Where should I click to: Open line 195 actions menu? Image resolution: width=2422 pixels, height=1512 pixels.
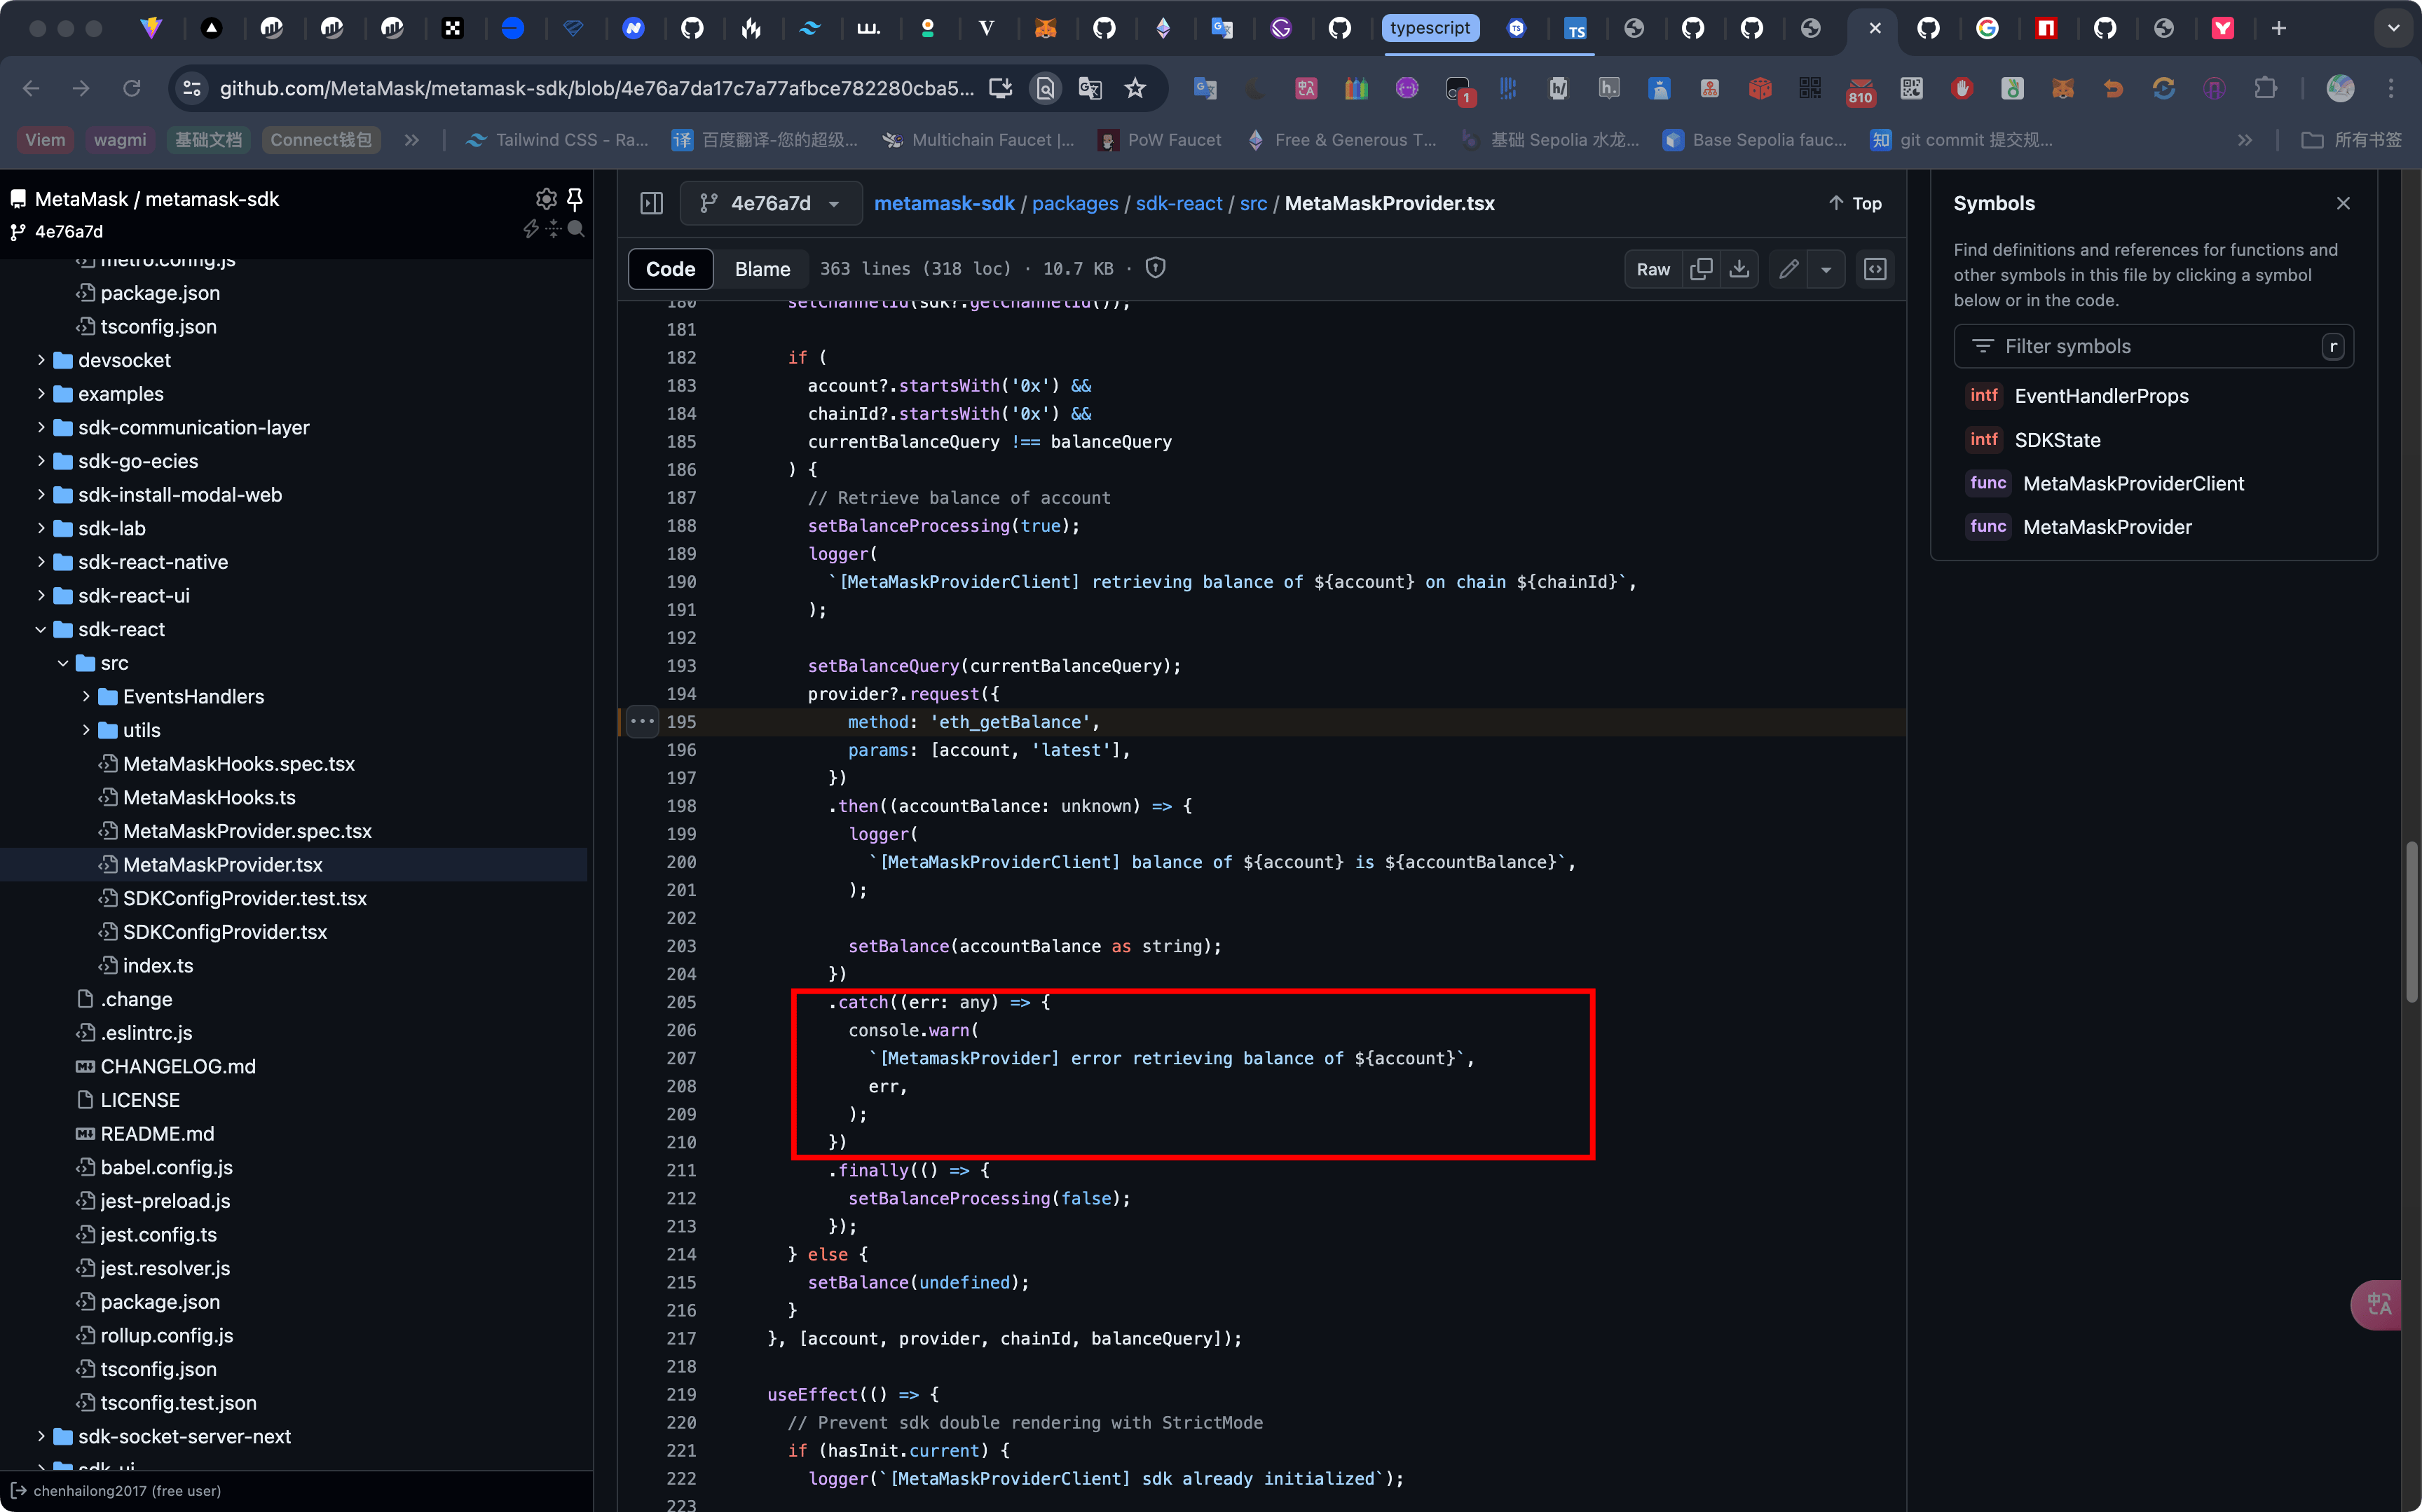[x=642, y=721]
